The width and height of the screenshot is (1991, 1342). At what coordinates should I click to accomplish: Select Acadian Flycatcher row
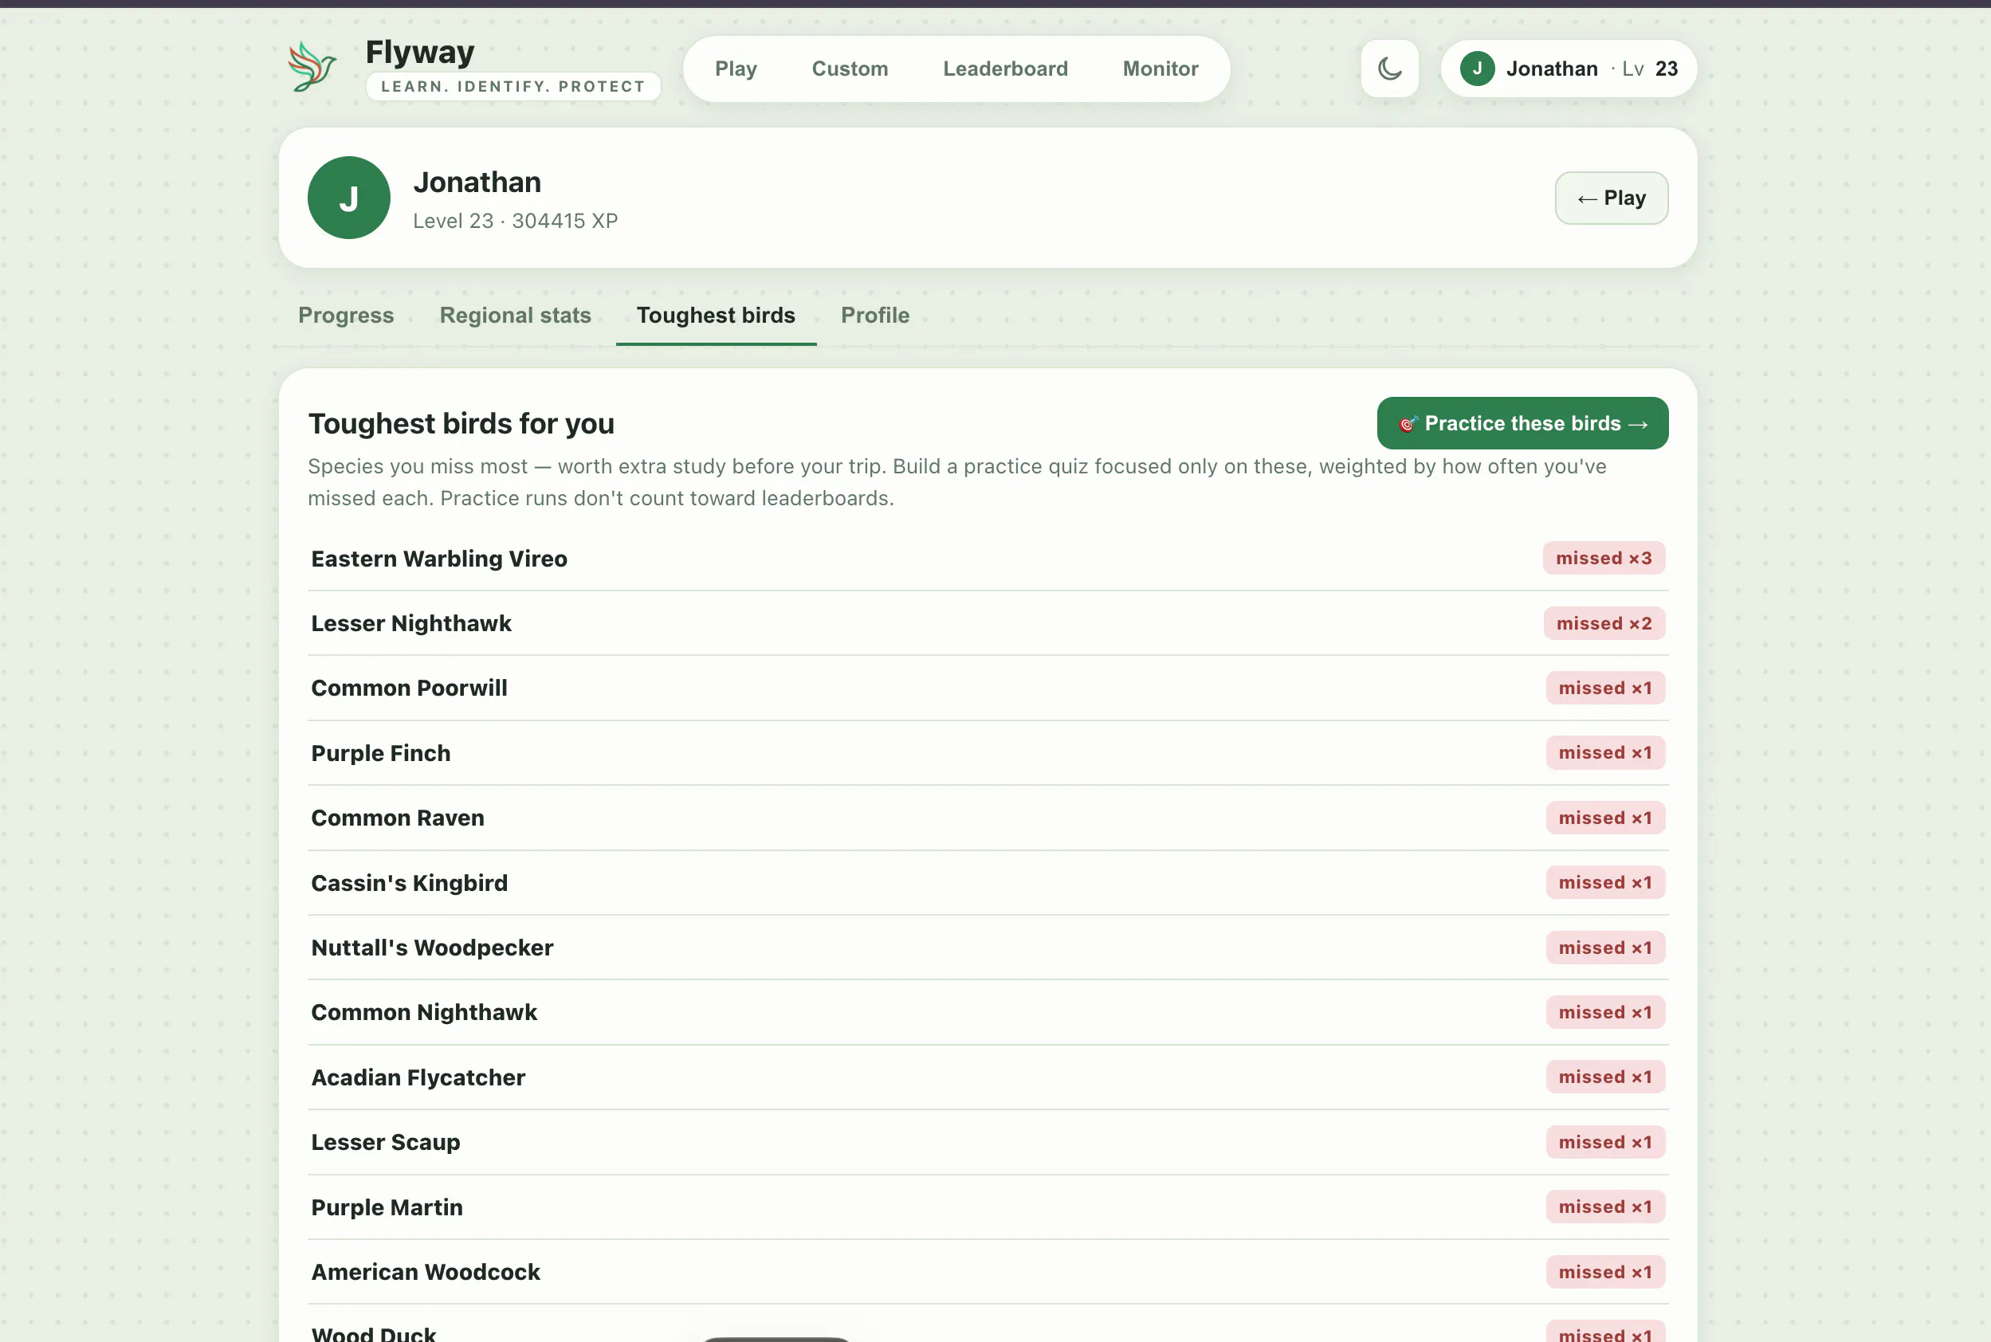tap(988, 1077)
